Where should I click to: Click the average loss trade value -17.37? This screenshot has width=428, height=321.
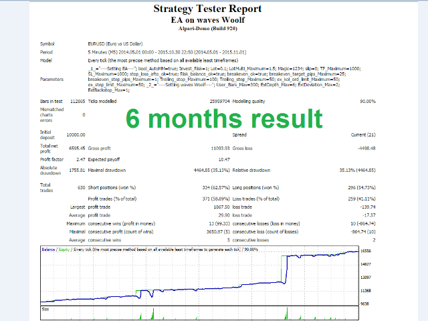point(369,215)
